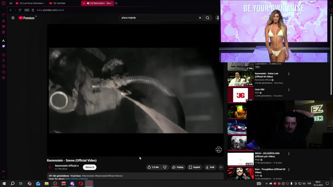
Task: Start voice search with microphone
Action: click(x=218, y=18)
